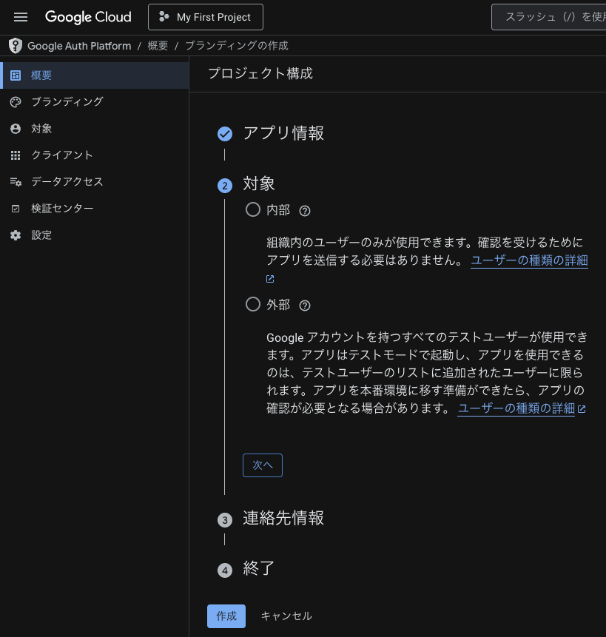Click the キャンセル button
Screen dimensions: 606x637
click(286, 616)
